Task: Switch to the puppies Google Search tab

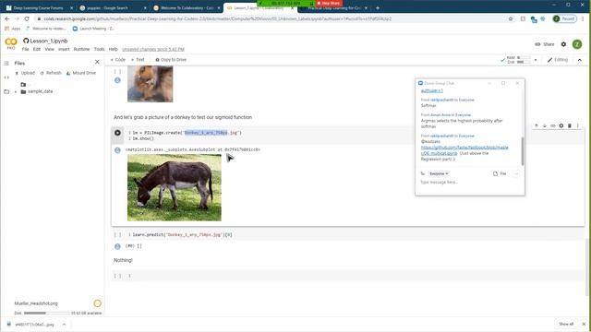Action: (x=112, y=8)
